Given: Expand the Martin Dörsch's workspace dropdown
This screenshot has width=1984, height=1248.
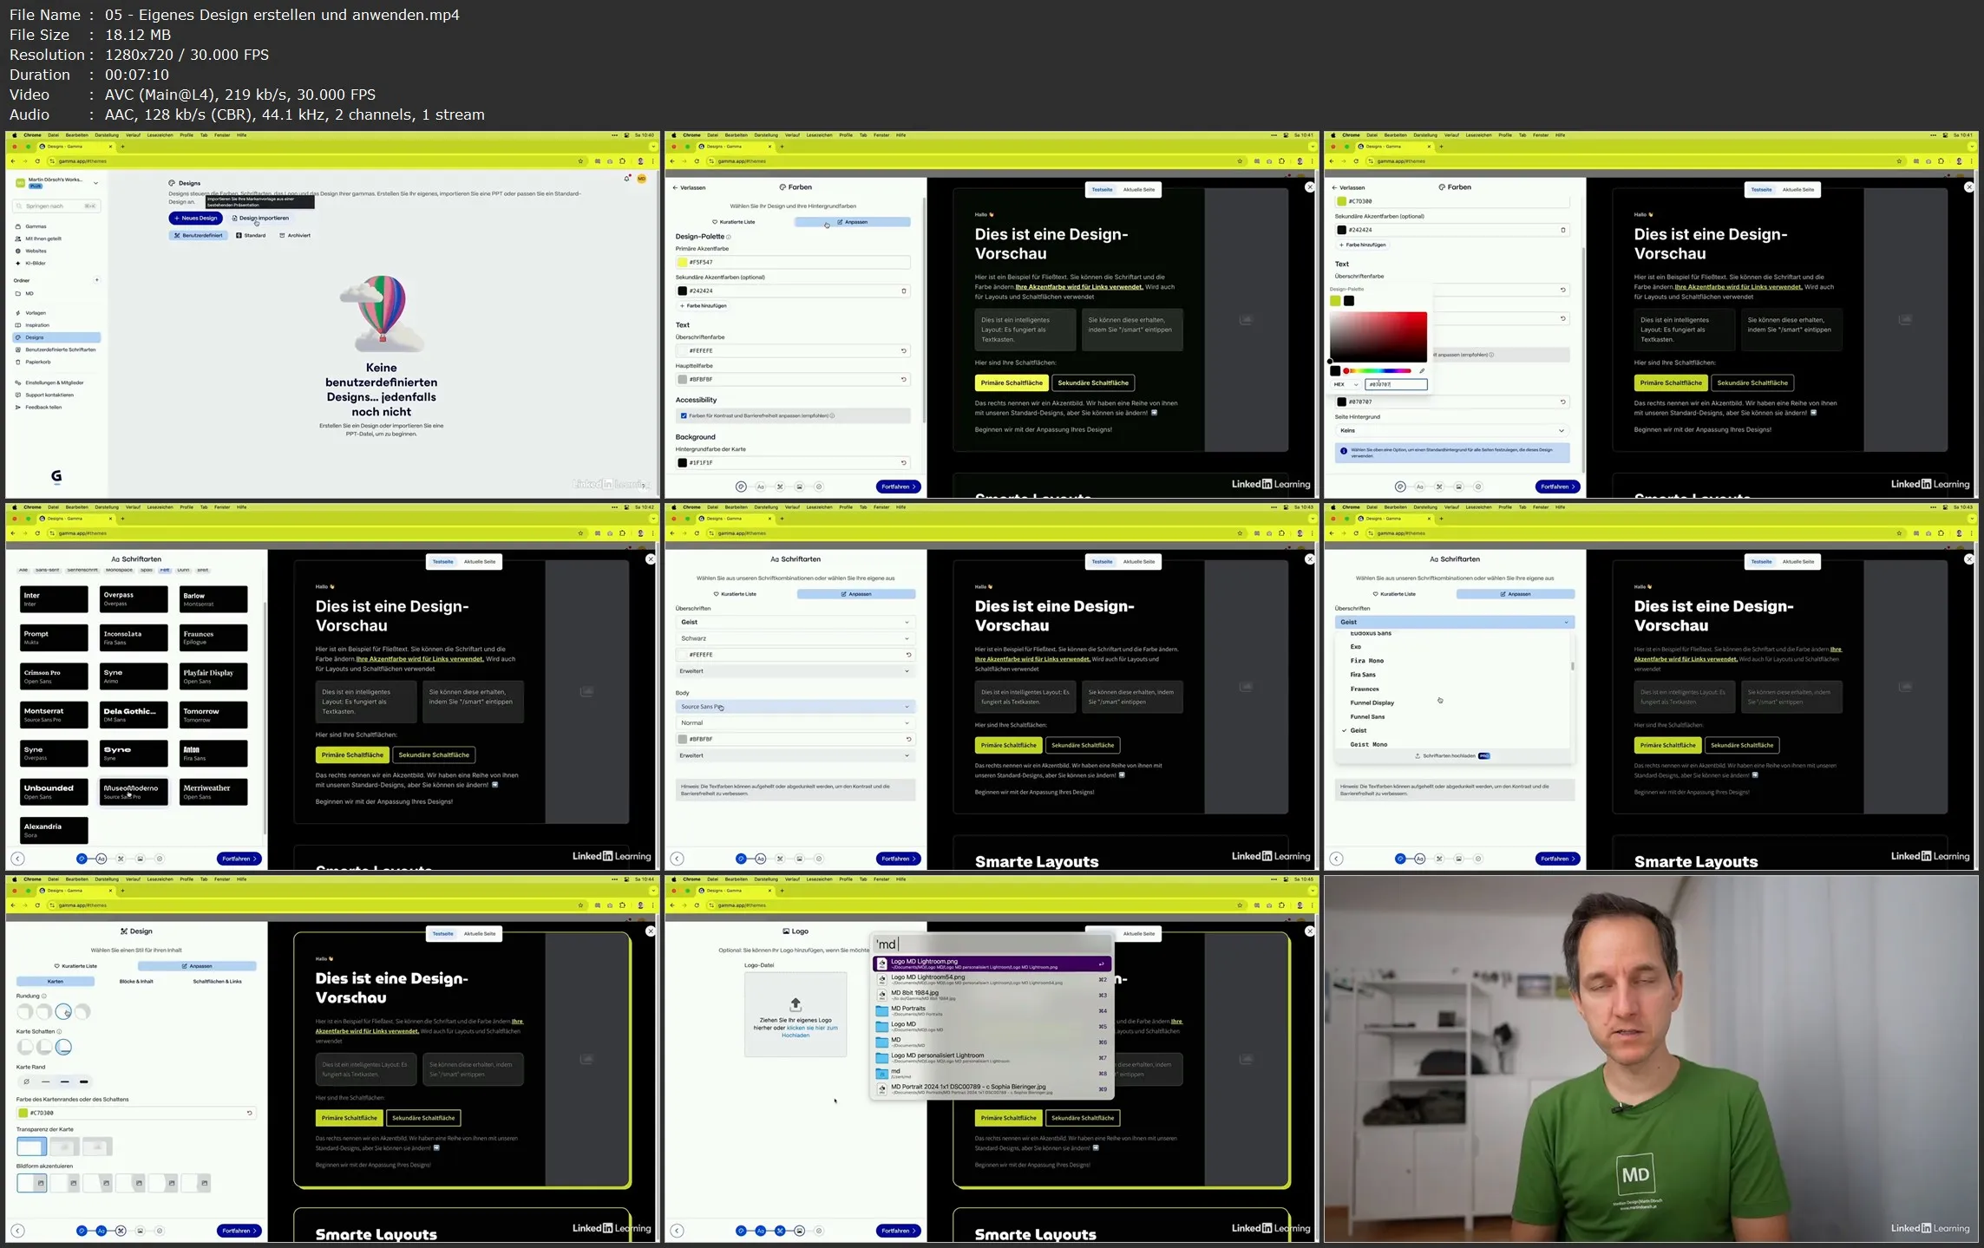Looking at the screenshot, I should click(x=95, y=183).
